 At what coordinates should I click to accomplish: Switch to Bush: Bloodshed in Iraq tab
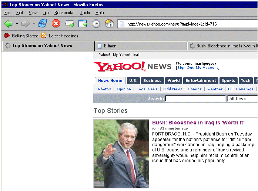(223, 46)
